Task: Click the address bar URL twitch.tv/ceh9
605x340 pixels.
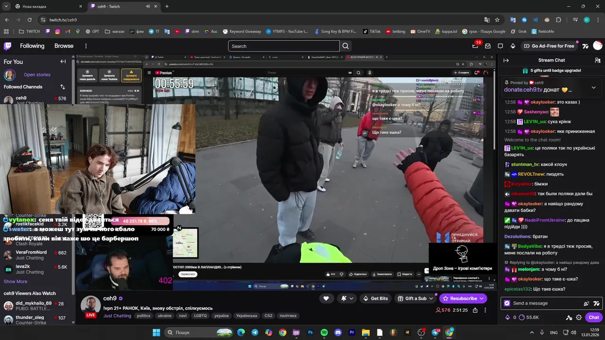Action: click(x=63, y=20)
